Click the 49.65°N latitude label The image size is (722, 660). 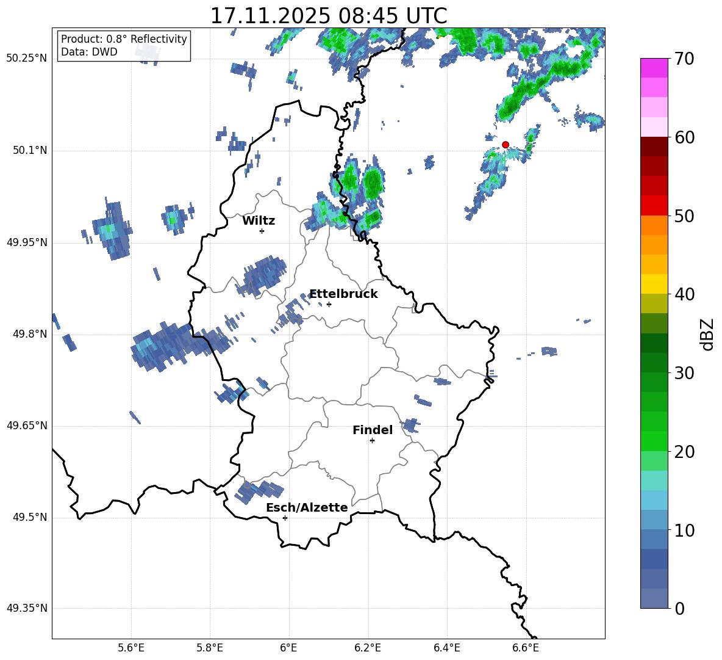(27, 426)
